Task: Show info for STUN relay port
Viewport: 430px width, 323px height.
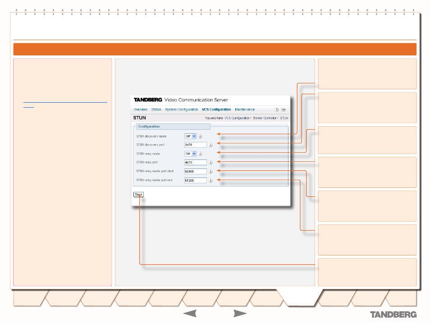Action: pyautogui.click(x=210, y=162)
